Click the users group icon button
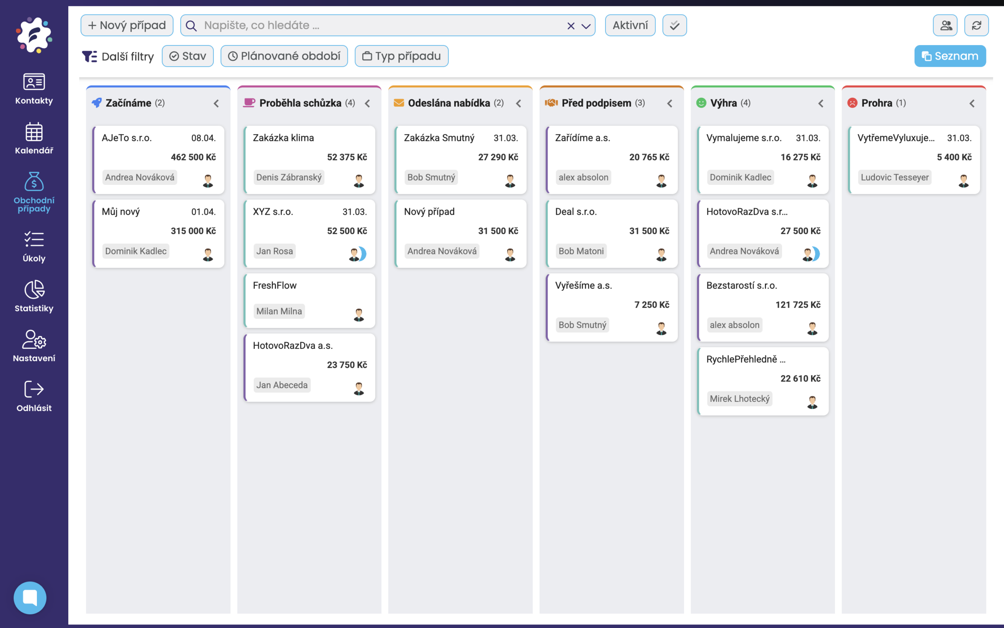The image size is (1004, 628). point(945,26)
